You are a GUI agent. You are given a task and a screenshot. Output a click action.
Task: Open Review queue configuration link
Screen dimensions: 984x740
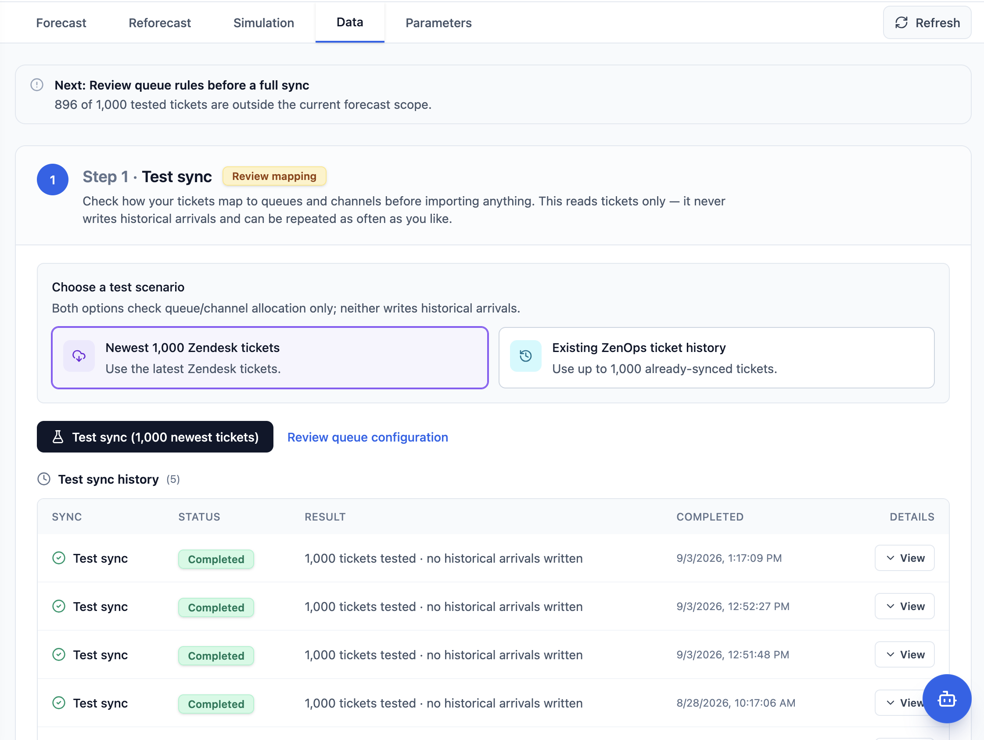(368, 438)
